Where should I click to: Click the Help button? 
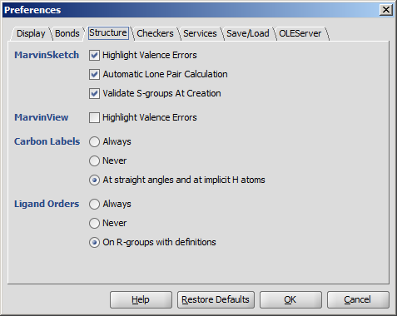(x=141, y=299)
